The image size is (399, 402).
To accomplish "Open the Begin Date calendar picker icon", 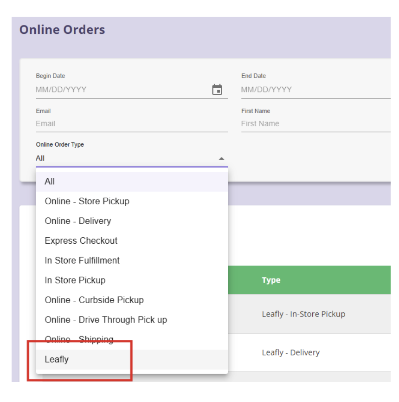I will click(217, 90).
